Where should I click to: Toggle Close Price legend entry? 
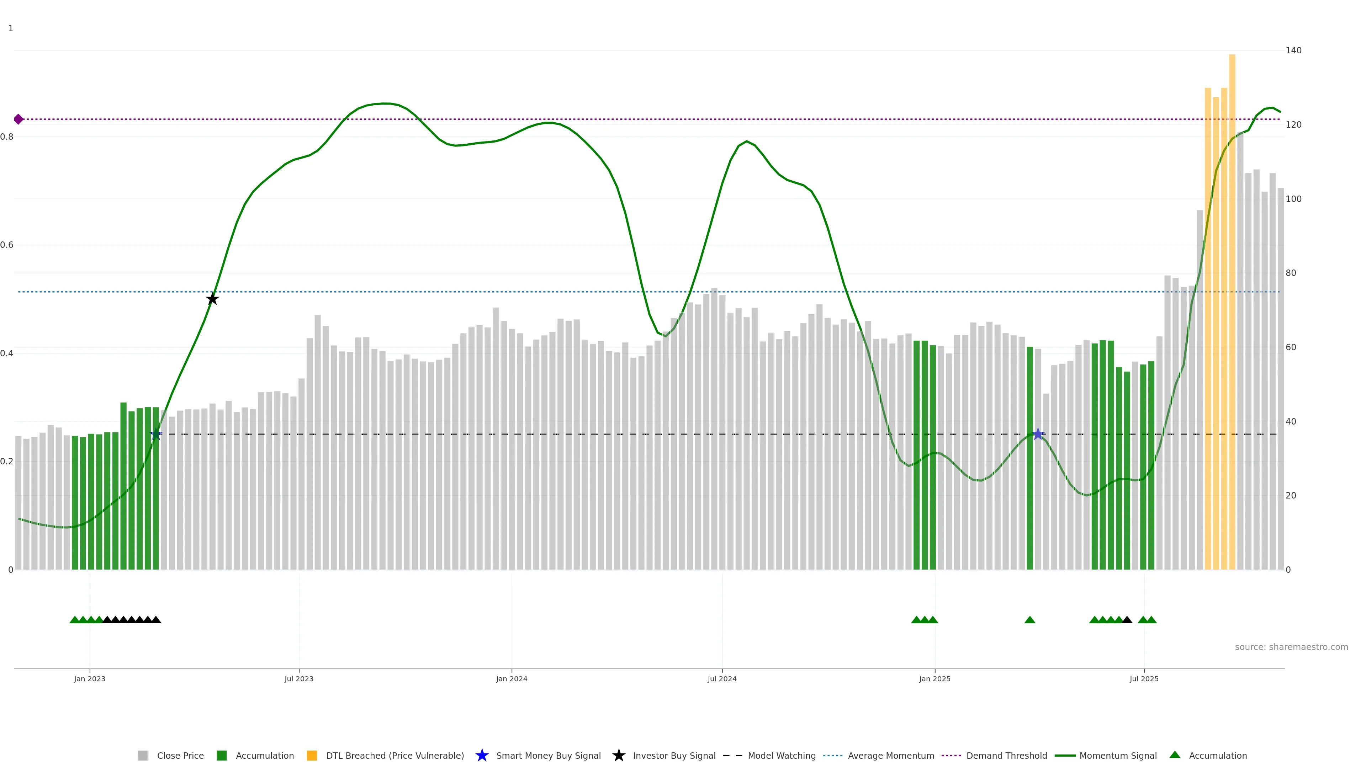[x=180, y=755]
